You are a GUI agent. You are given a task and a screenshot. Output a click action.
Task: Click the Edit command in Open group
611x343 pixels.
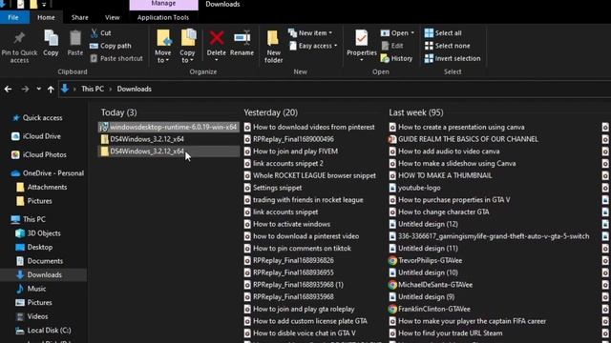coord(392,46)
